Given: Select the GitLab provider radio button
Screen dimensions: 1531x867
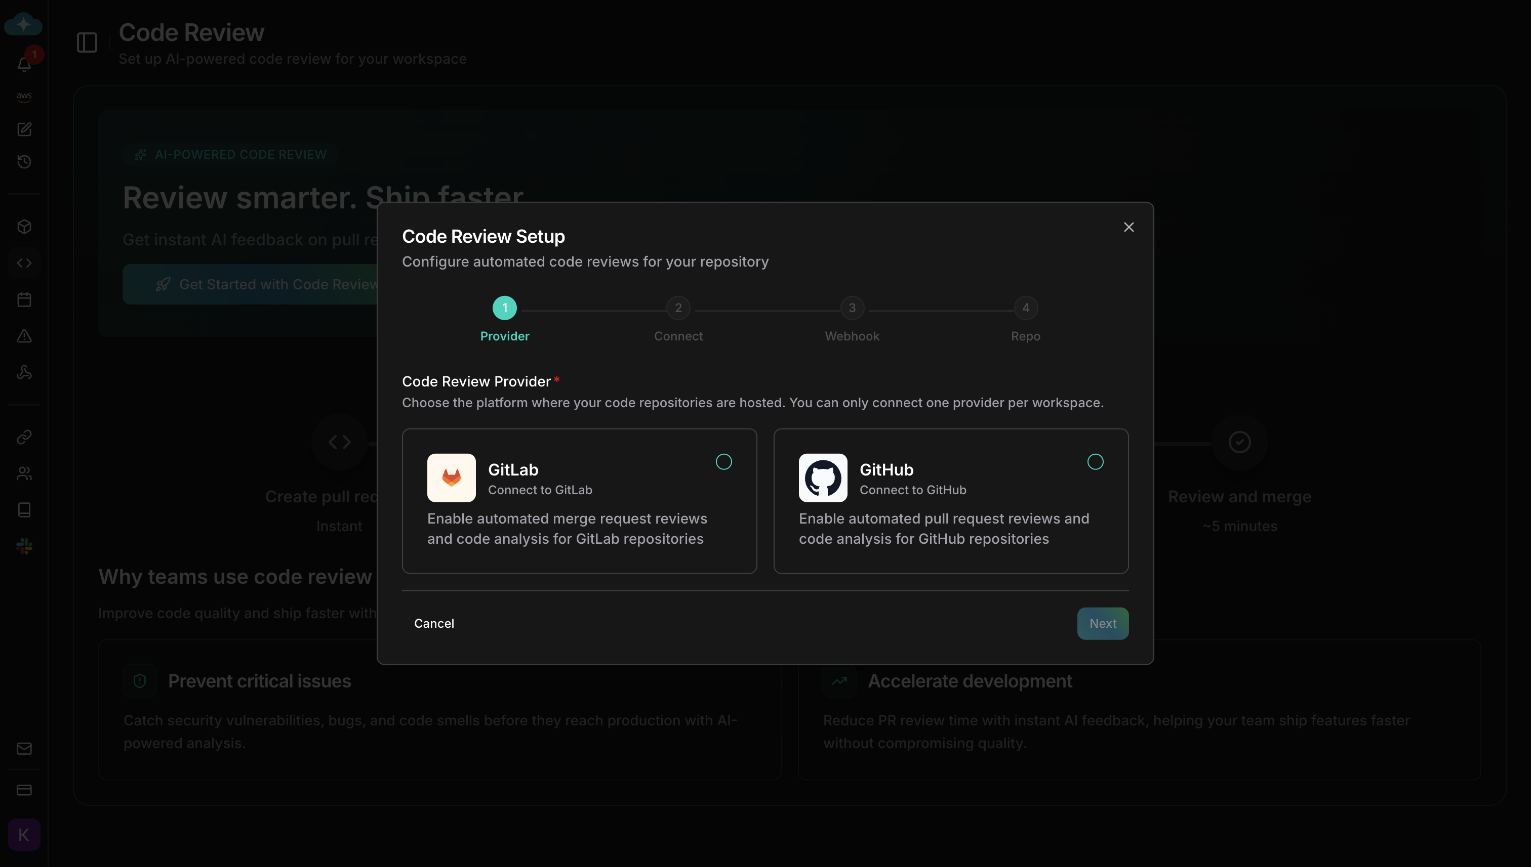Looking at the screenshot, I should coord(724,461).
